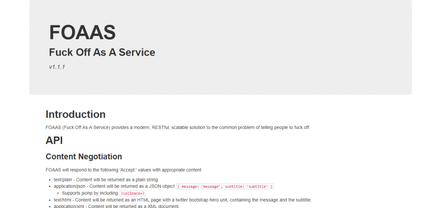
Task: Click the application/xml list item
Action: coord(116,206)
